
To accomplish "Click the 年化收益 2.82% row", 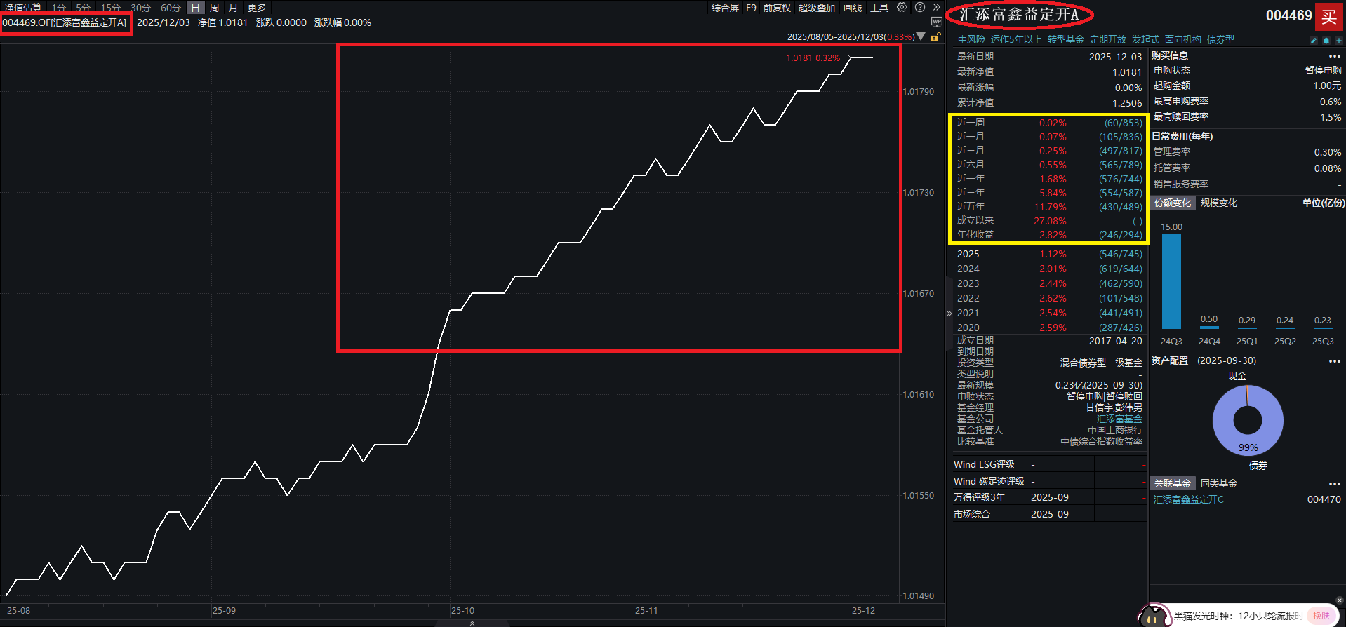I will tap(1049, 235).
